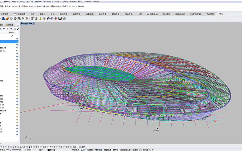
Task: Open the 渲染(R) menu
Action: tap(80, 1)
